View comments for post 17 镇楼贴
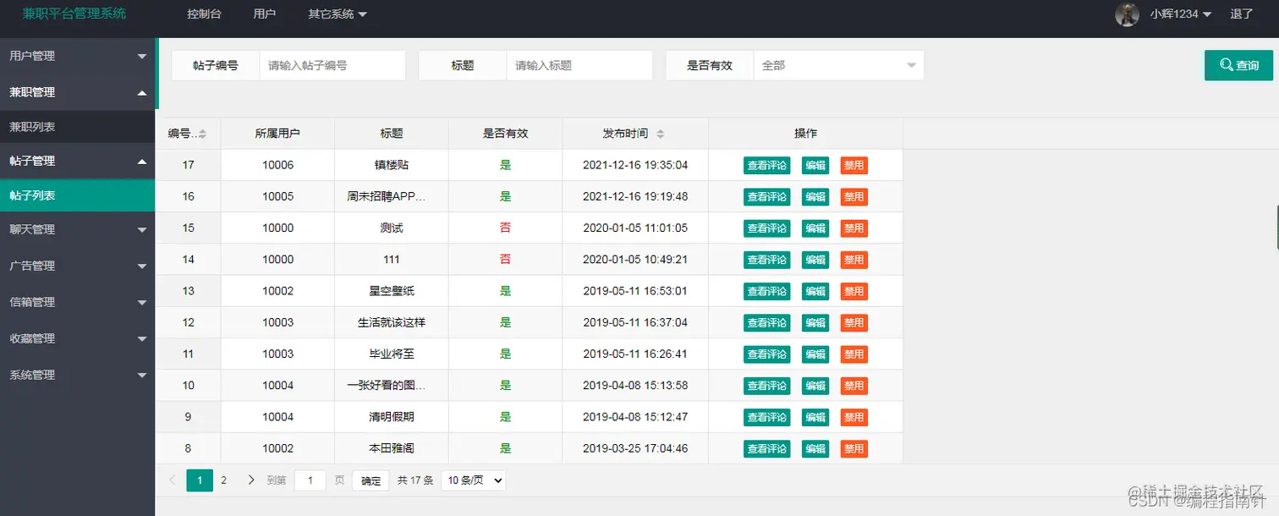The width and height of the screenshot is (1279, 516). 767,166
